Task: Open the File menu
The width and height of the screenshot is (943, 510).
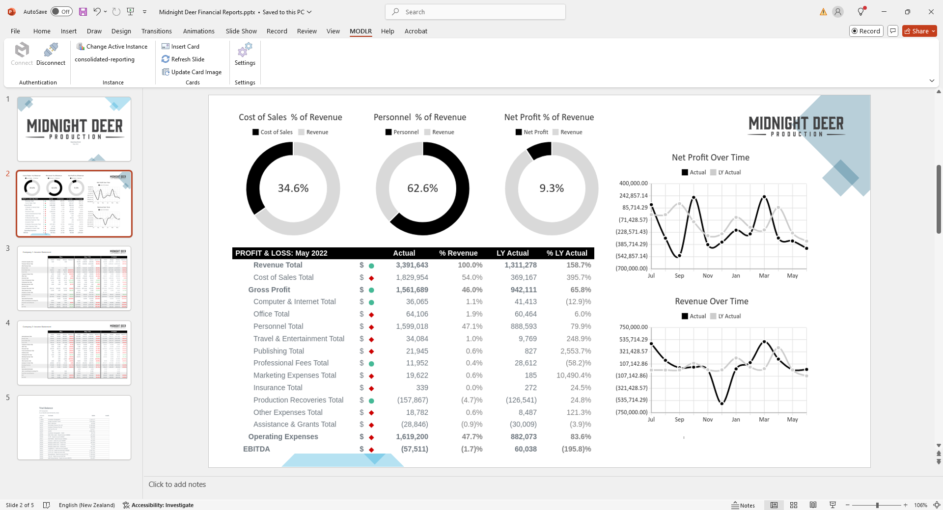Action: click(x=15, y=31)
